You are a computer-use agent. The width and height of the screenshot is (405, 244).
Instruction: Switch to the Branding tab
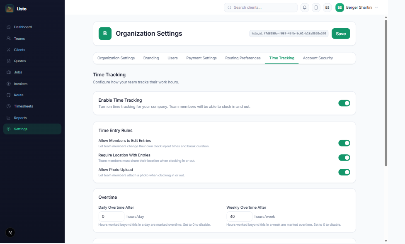coord(151,58)
